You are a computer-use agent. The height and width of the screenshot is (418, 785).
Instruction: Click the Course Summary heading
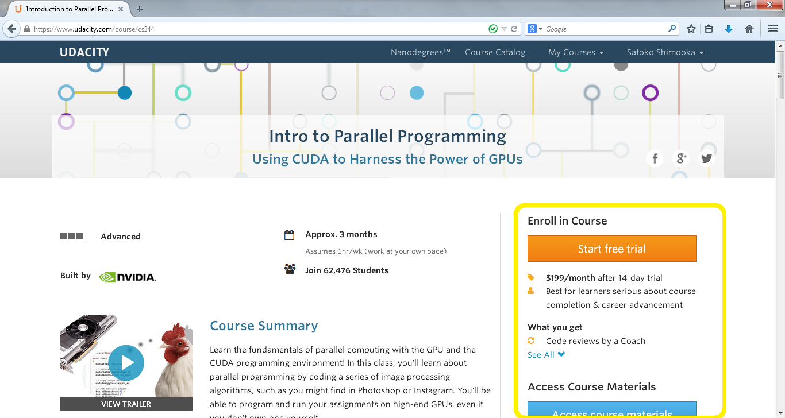(264, 326)
